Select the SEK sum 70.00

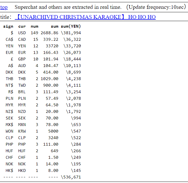[52, 118]
